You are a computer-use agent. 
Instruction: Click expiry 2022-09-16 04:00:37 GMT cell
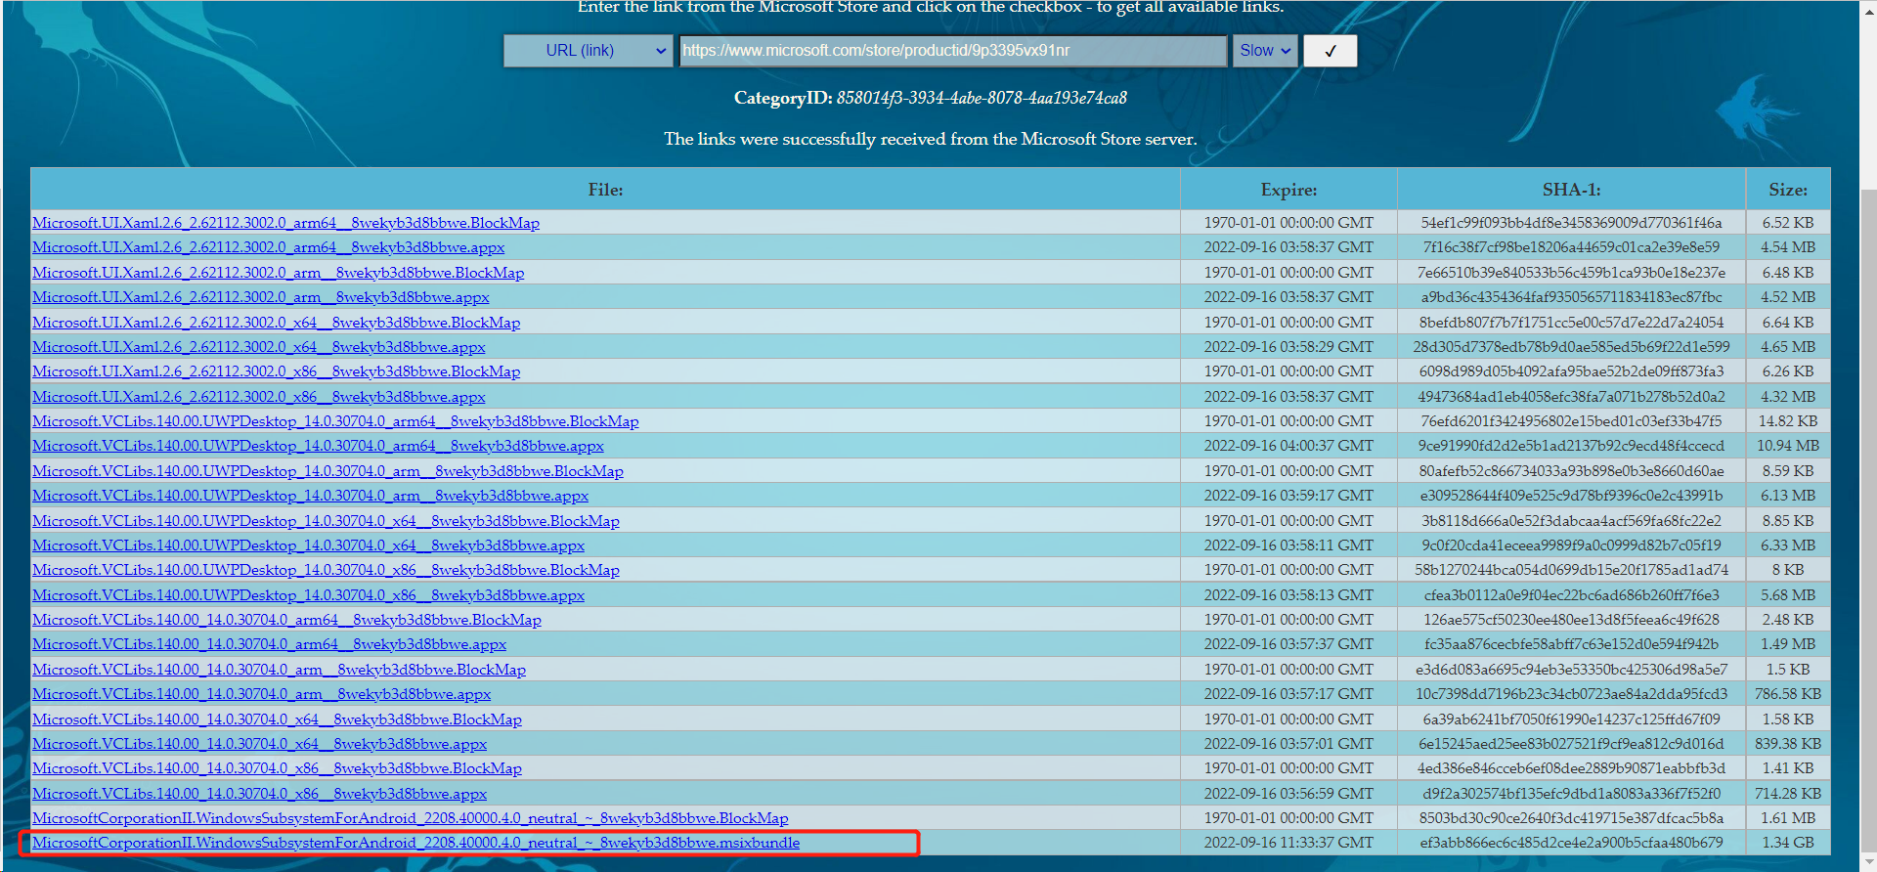point(1288,446)
